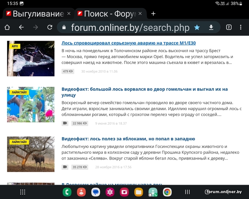
Task: Open Chrome from the taskbar
Action: point(167,192)
